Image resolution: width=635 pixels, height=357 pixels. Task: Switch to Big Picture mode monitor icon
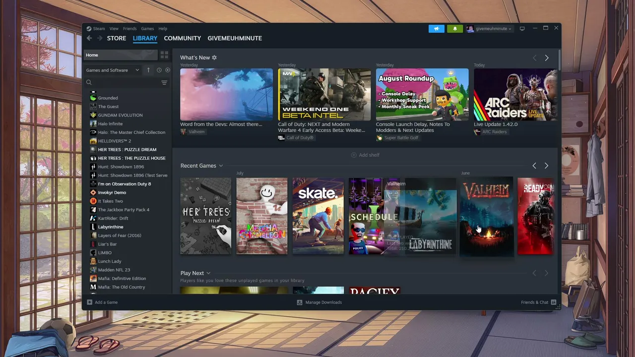tap(522, 29)
